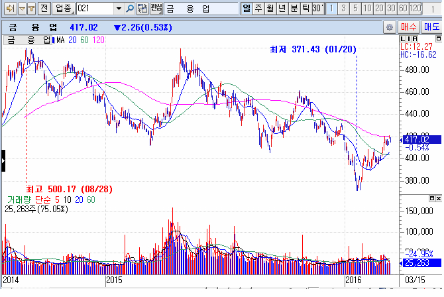Click the yellow pin icon in toolbar
The width and height of the screenshot is (444, 297).
(32, 9)
